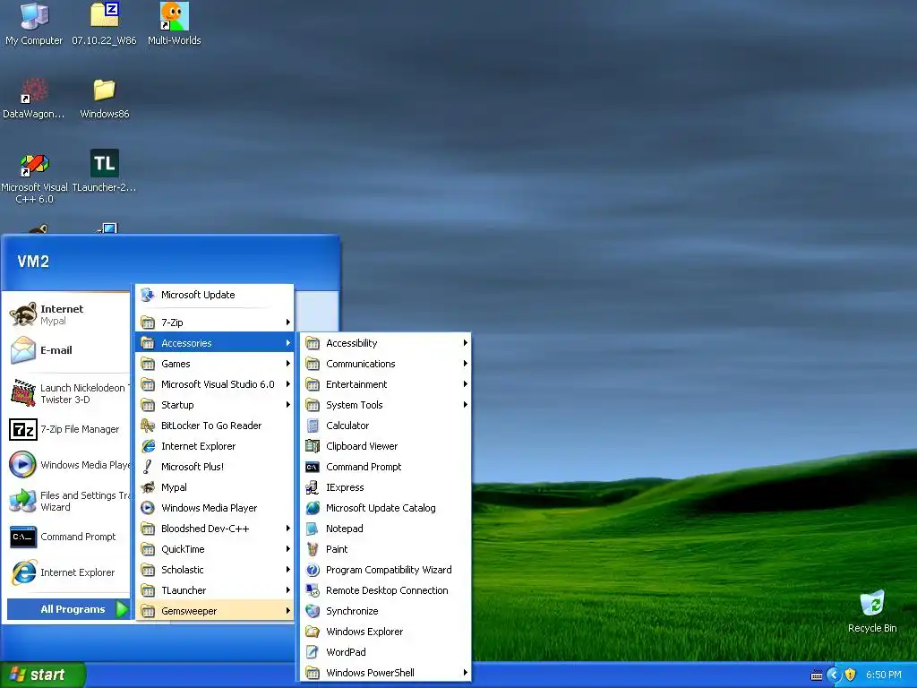This screenshot has height=688, width=917.
Task: Expand the 7-Zip program folder
Action: click(x=215, y=322)
